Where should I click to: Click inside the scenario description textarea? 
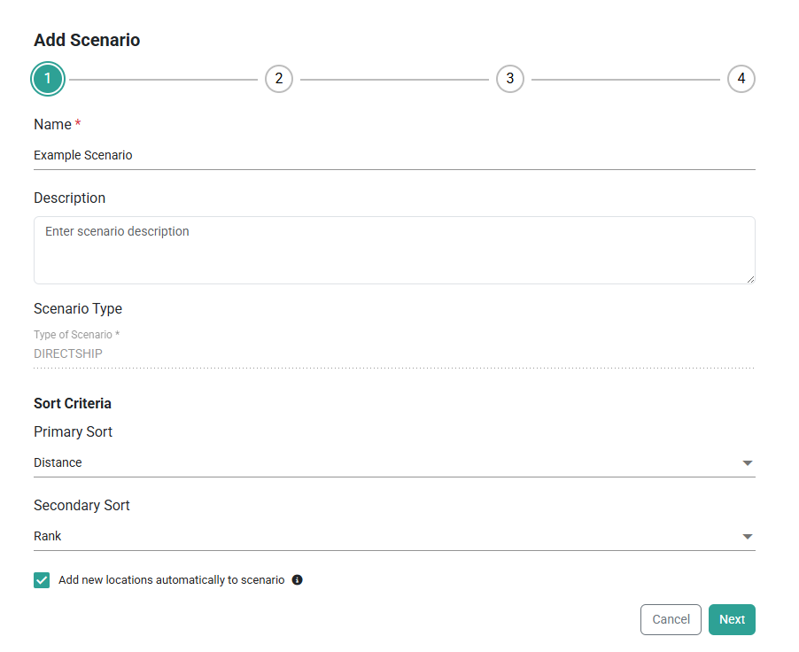pos(394,249)
